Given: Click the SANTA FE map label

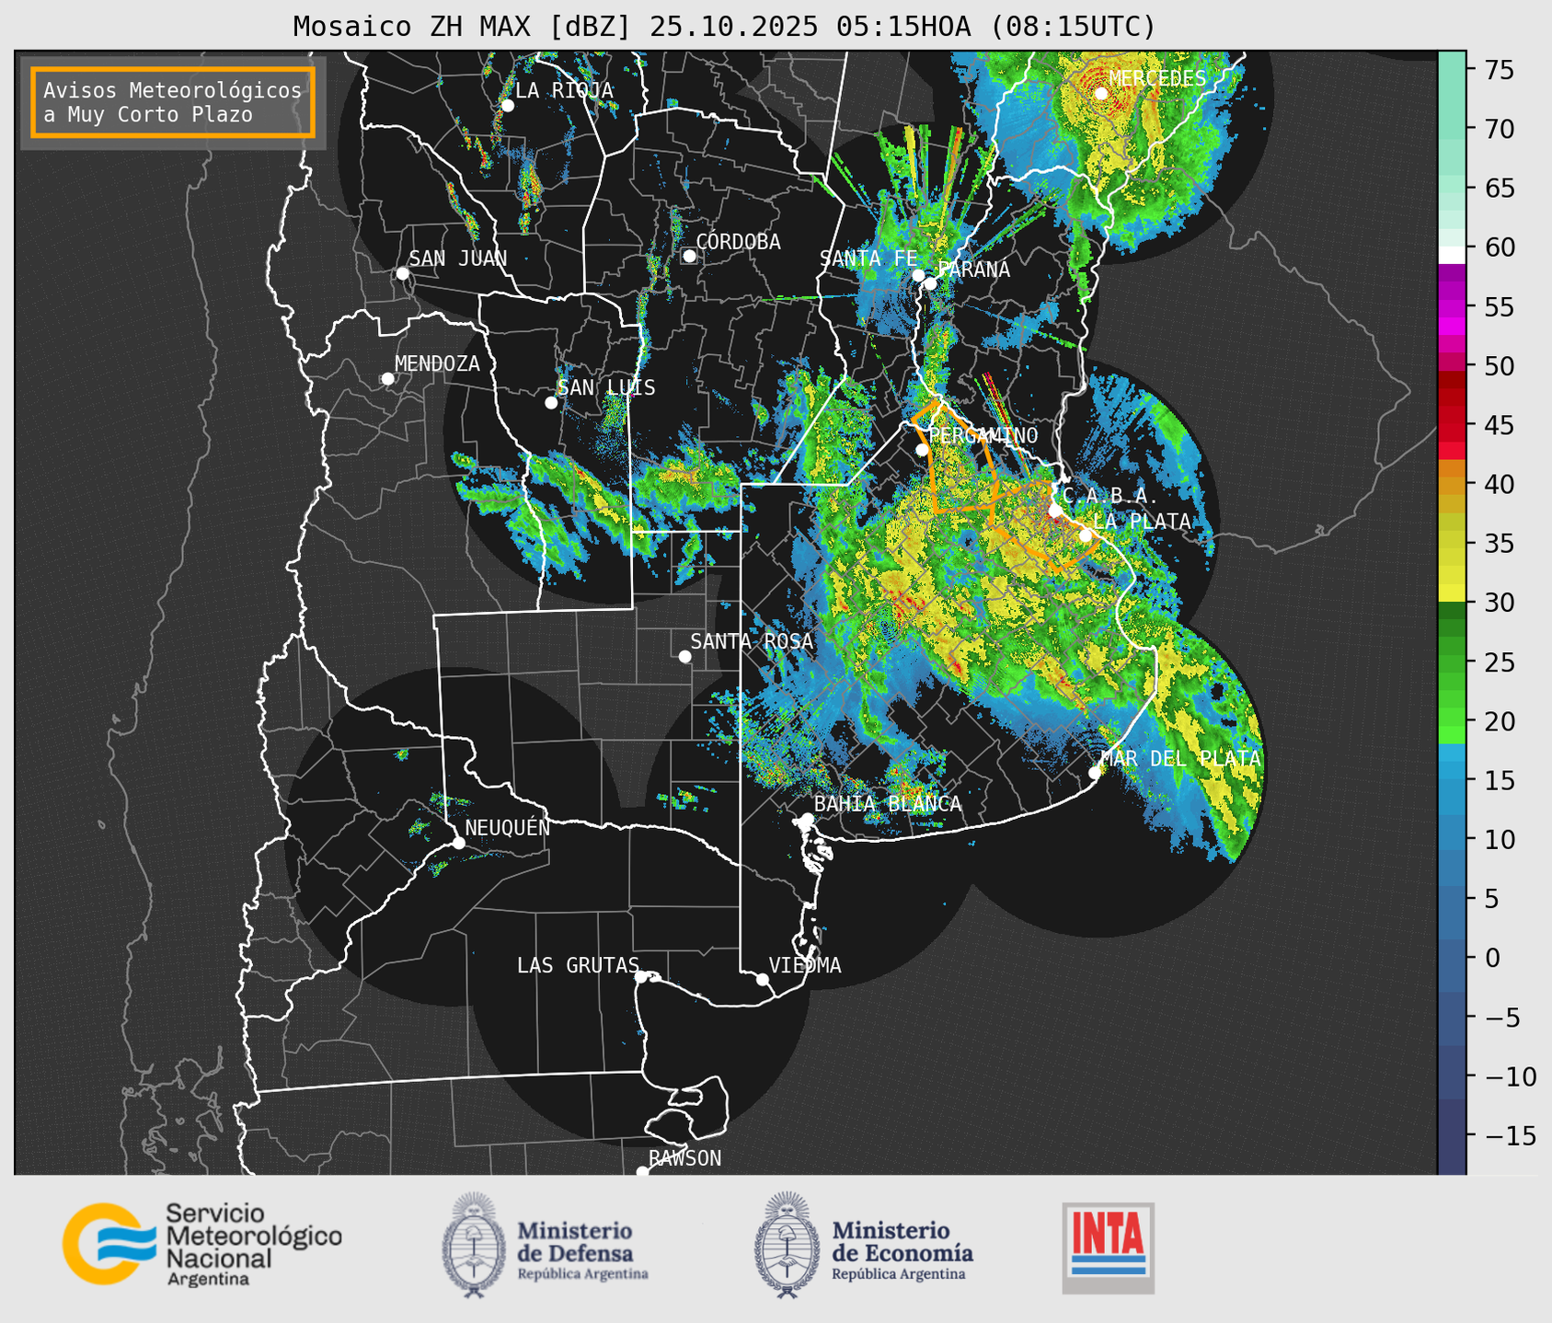Looking at the screenshot, I should (x=868, y=259).
